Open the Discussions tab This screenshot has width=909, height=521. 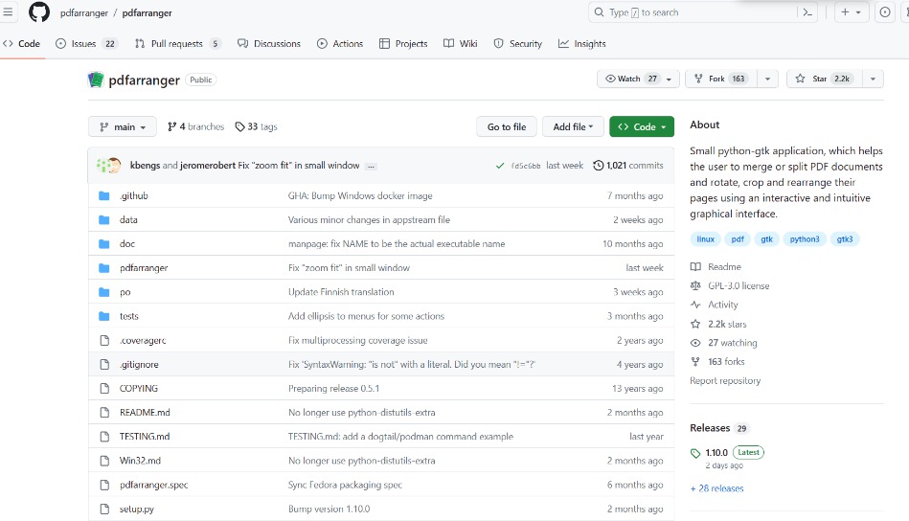pos(269,44)
